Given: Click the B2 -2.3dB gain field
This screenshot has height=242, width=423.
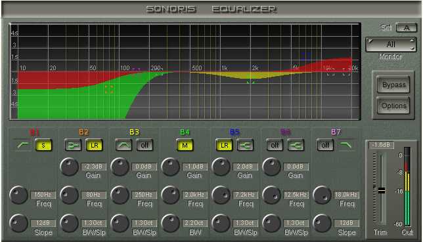Looking at the screenshot, I should [x=93, y=167].
